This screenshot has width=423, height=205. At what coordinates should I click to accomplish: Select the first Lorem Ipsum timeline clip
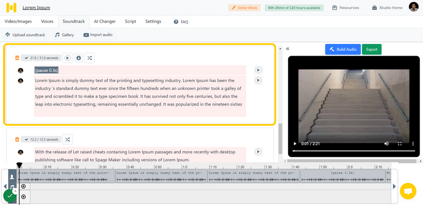pyautogui.click(x=66, y=176)
